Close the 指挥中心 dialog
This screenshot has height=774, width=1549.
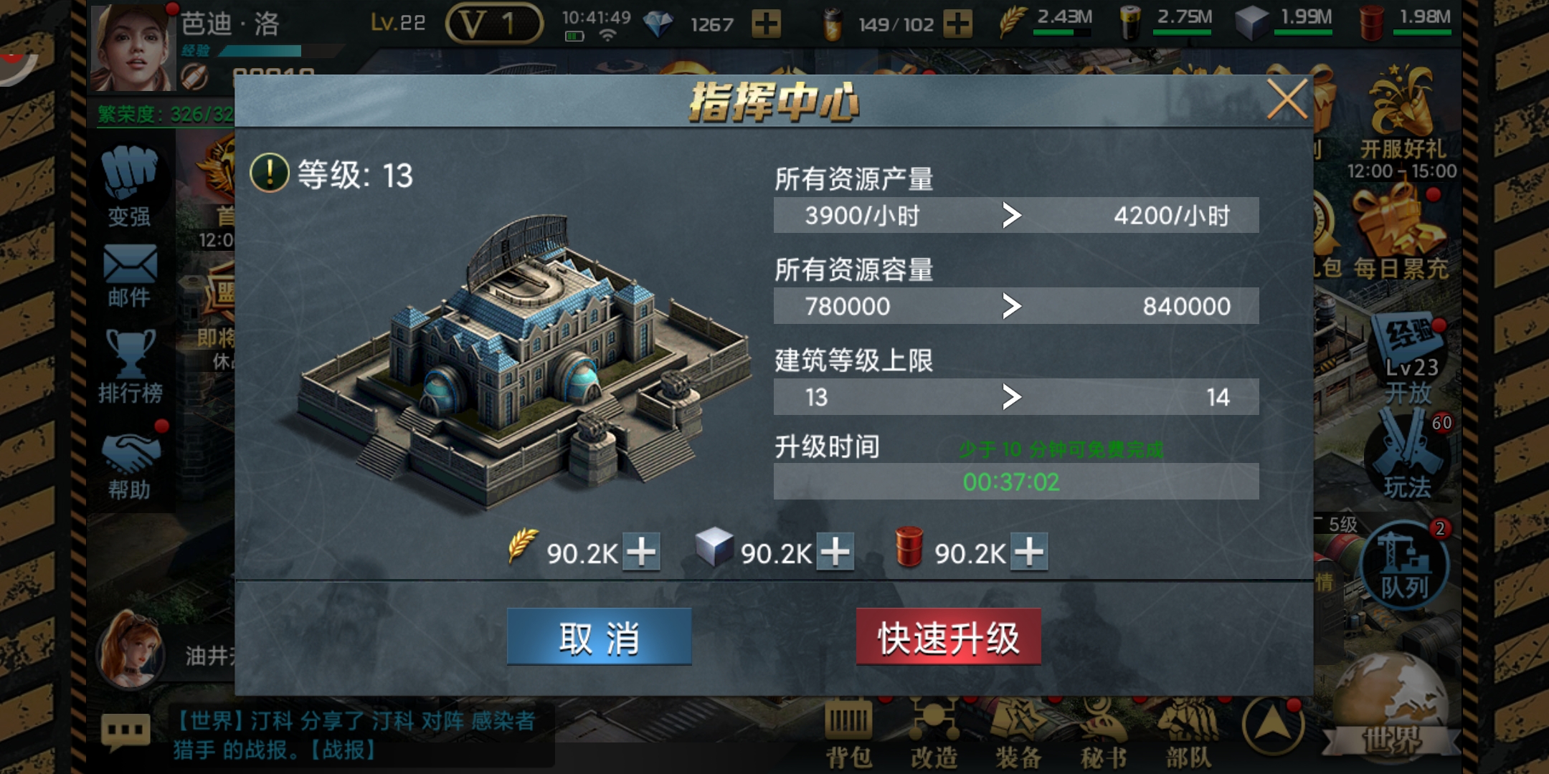[1287, 100]
